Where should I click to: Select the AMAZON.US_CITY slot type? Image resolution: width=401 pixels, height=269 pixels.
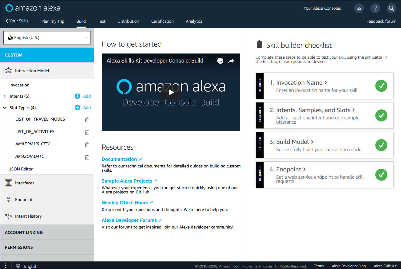click(33, 144)
